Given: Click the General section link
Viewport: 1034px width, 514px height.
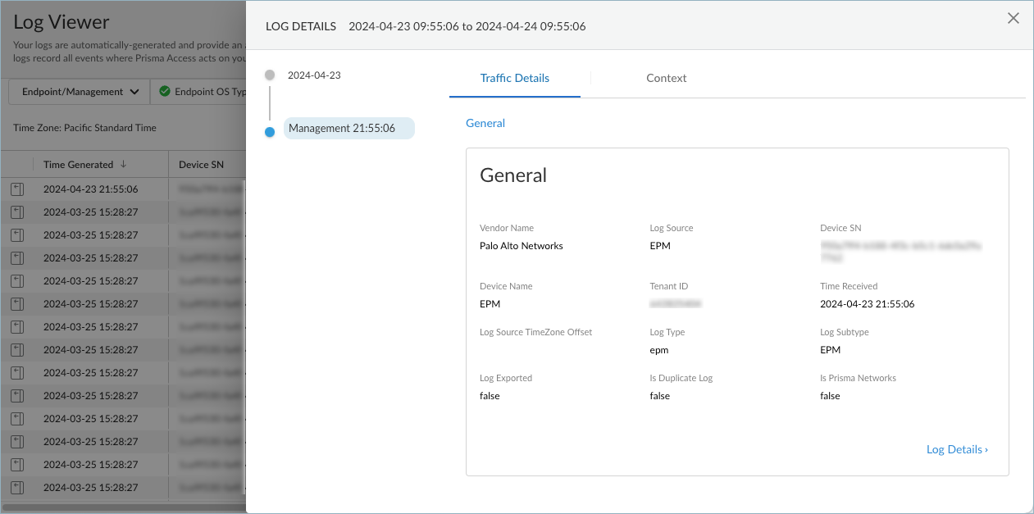Looking at the screenshot, I should coord(485,123).
